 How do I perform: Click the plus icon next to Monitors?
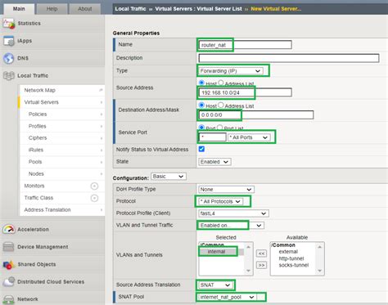pyautogui.click(x=94, y=186)
